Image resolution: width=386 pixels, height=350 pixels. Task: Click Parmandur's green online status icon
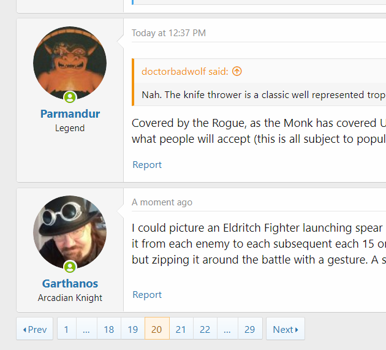(70, 97)
